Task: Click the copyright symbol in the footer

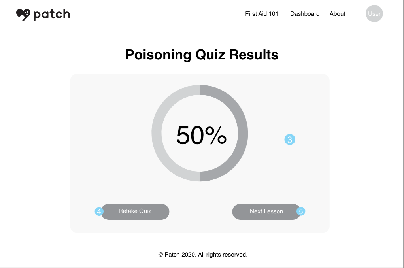Action: click(x=160, y=255)
